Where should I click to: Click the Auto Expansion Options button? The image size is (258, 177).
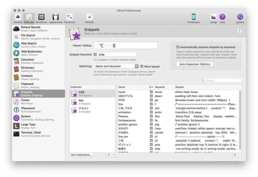[195, 64]
